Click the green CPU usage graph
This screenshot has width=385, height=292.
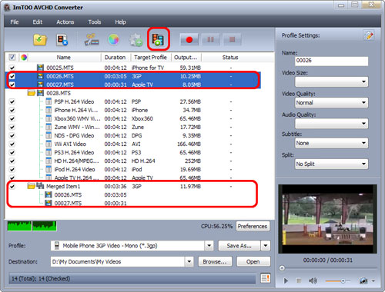click(x=32, y=226)
